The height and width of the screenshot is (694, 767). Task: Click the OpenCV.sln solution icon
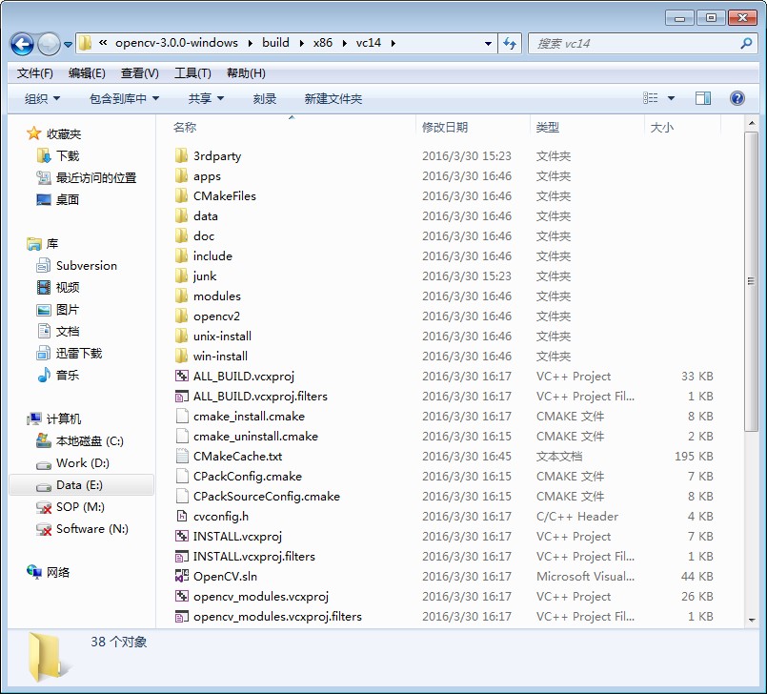(x=181, y=576)
